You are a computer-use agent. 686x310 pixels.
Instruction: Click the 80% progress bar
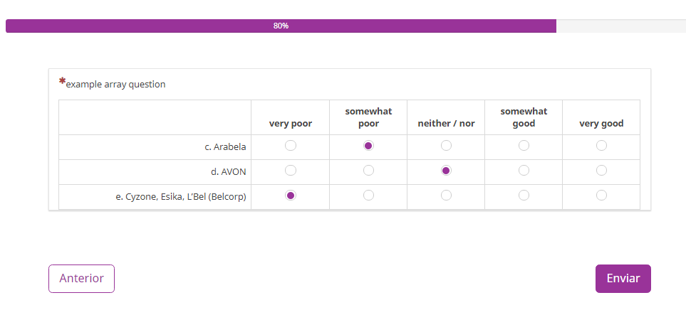coord(345,26)
